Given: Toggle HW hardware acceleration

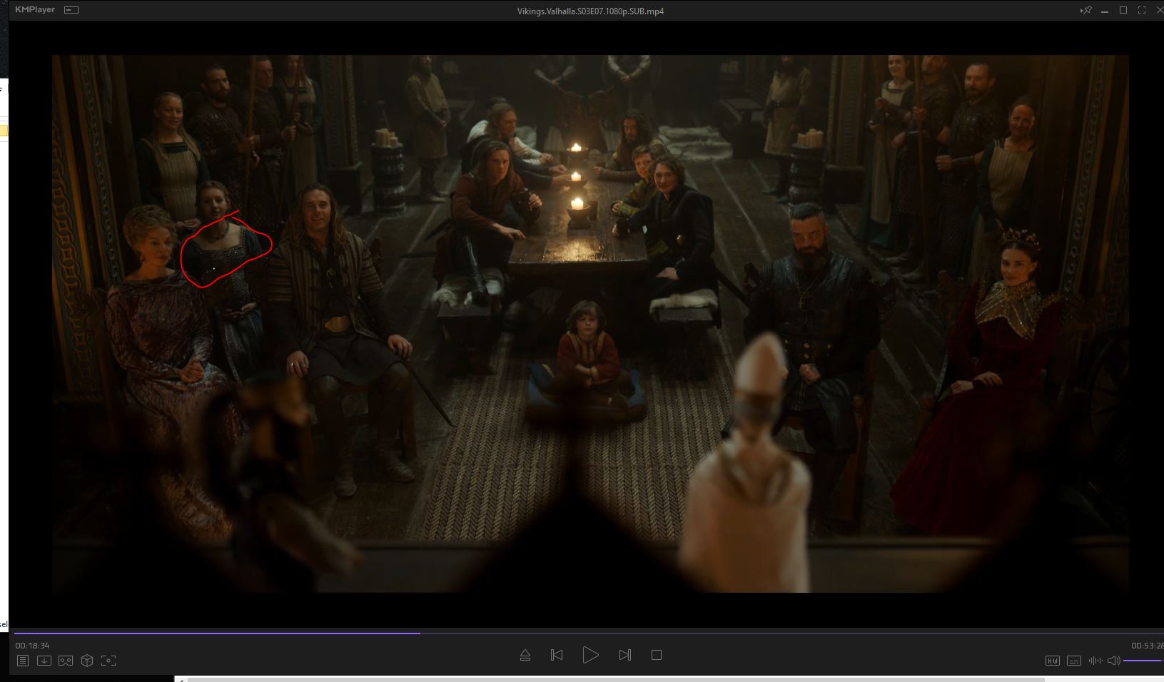Looking at the screenshot, I should click(1052, 661).
